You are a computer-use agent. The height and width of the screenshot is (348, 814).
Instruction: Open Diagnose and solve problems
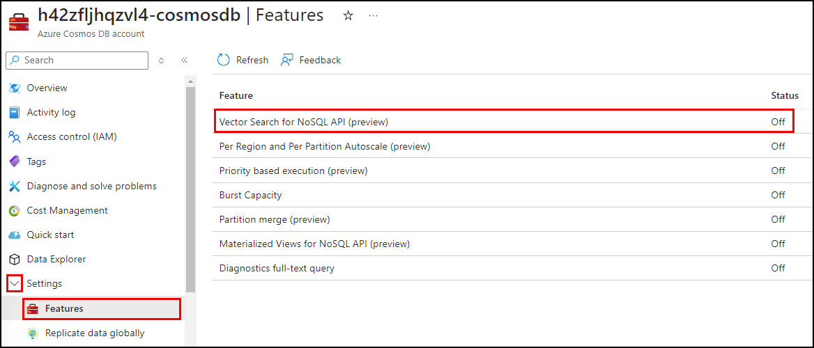pyautogui.click(x=91, y=186)
